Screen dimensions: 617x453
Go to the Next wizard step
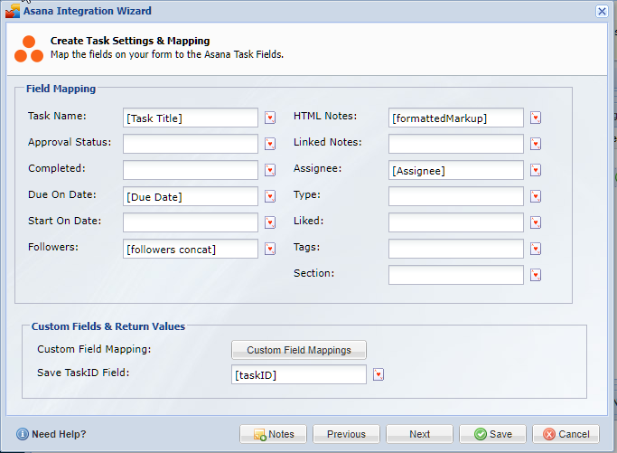click(x=419, y=434)
